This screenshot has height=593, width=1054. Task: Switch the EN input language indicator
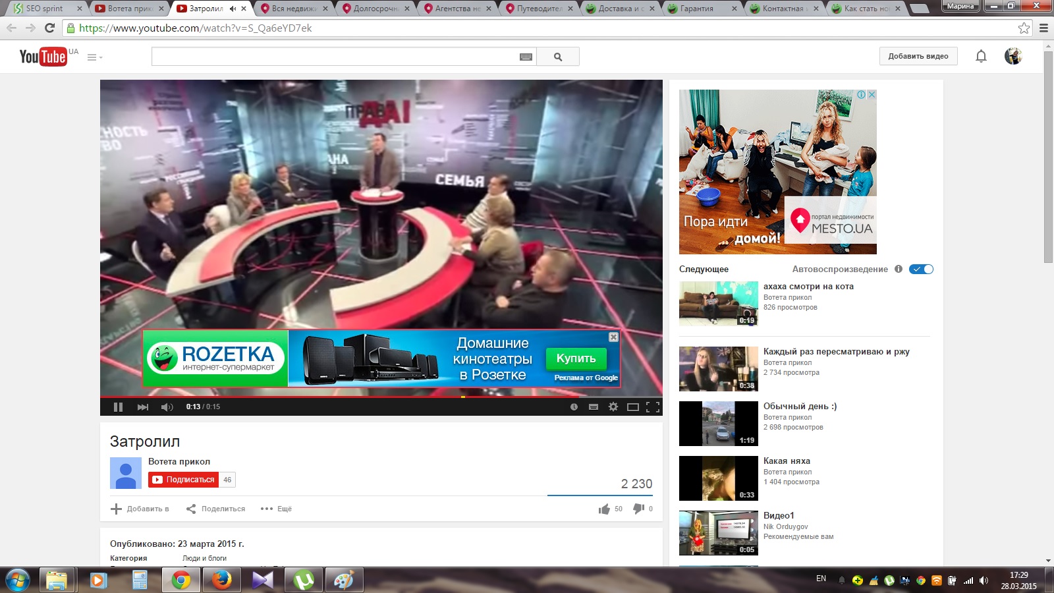point(821,579)
